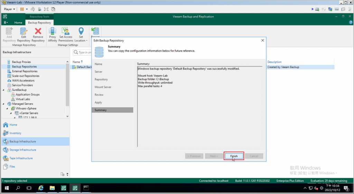Image resolution: width=354 pixels, height=194 pixels.
Task: Click the repository search input field
Action: point(82,53)
